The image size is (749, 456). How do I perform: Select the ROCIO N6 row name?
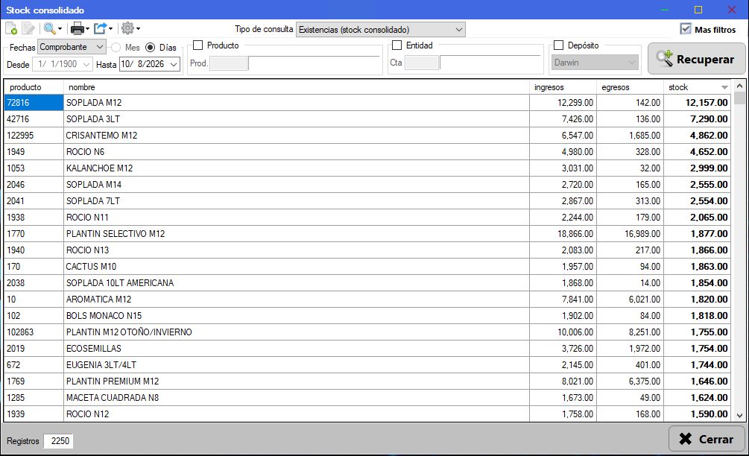(x=85, y=152)
